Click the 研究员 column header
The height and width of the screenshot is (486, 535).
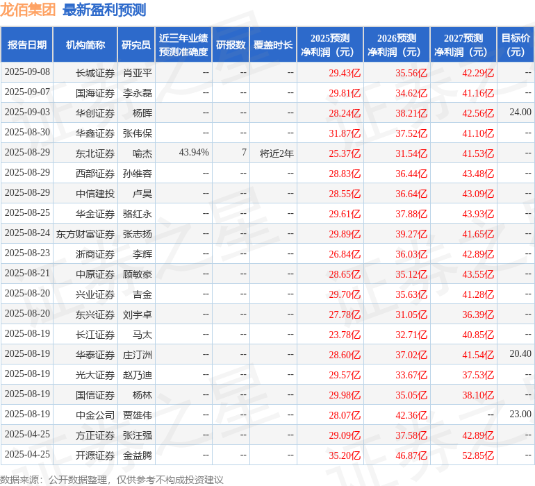coord(135,45)
